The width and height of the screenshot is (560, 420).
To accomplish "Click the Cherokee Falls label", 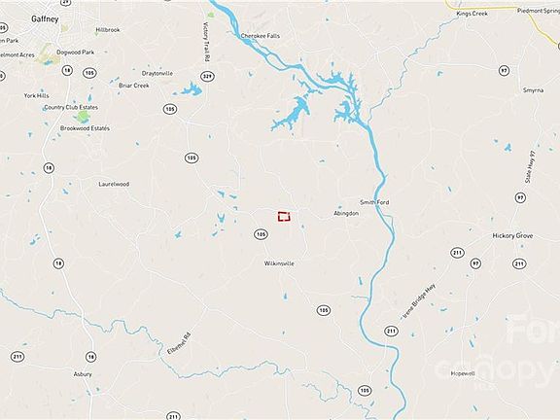I will coord(261,36).
